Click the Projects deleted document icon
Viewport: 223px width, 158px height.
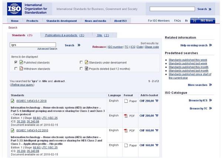(x=86, y=69)
